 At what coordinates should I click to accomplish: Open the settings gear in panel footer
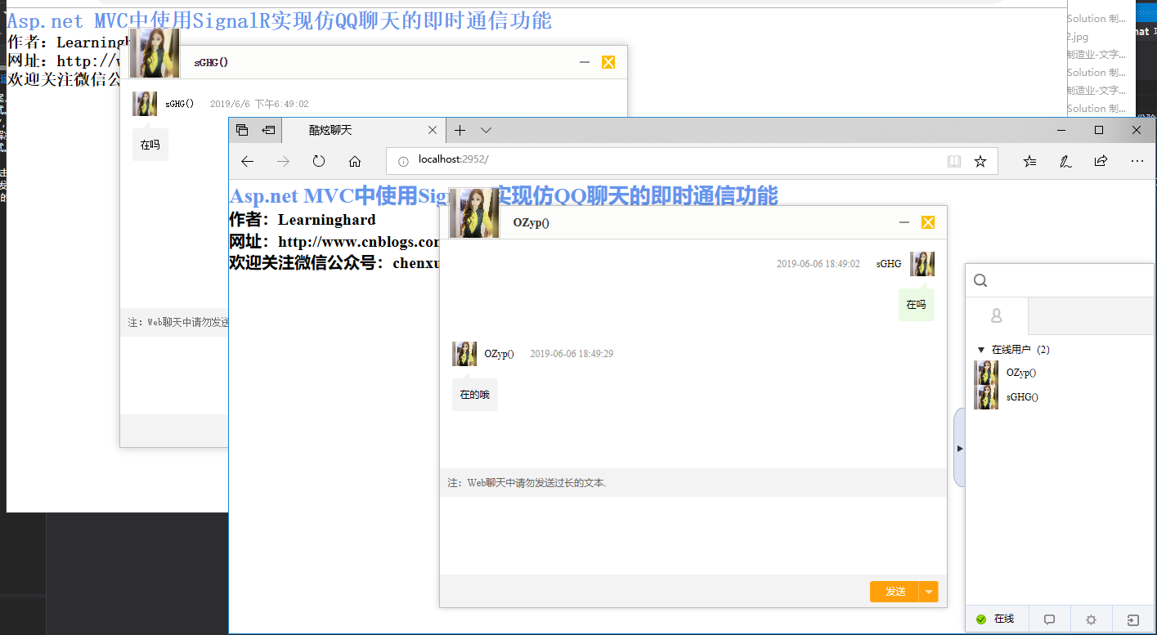(x=1091, y=619)
